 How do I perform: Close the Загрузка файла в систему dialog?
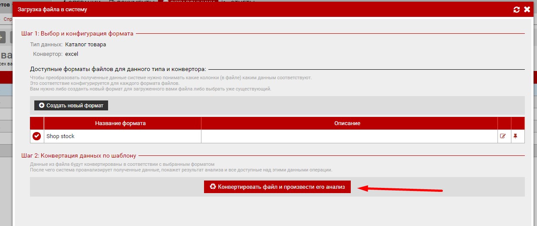point(527,10)
